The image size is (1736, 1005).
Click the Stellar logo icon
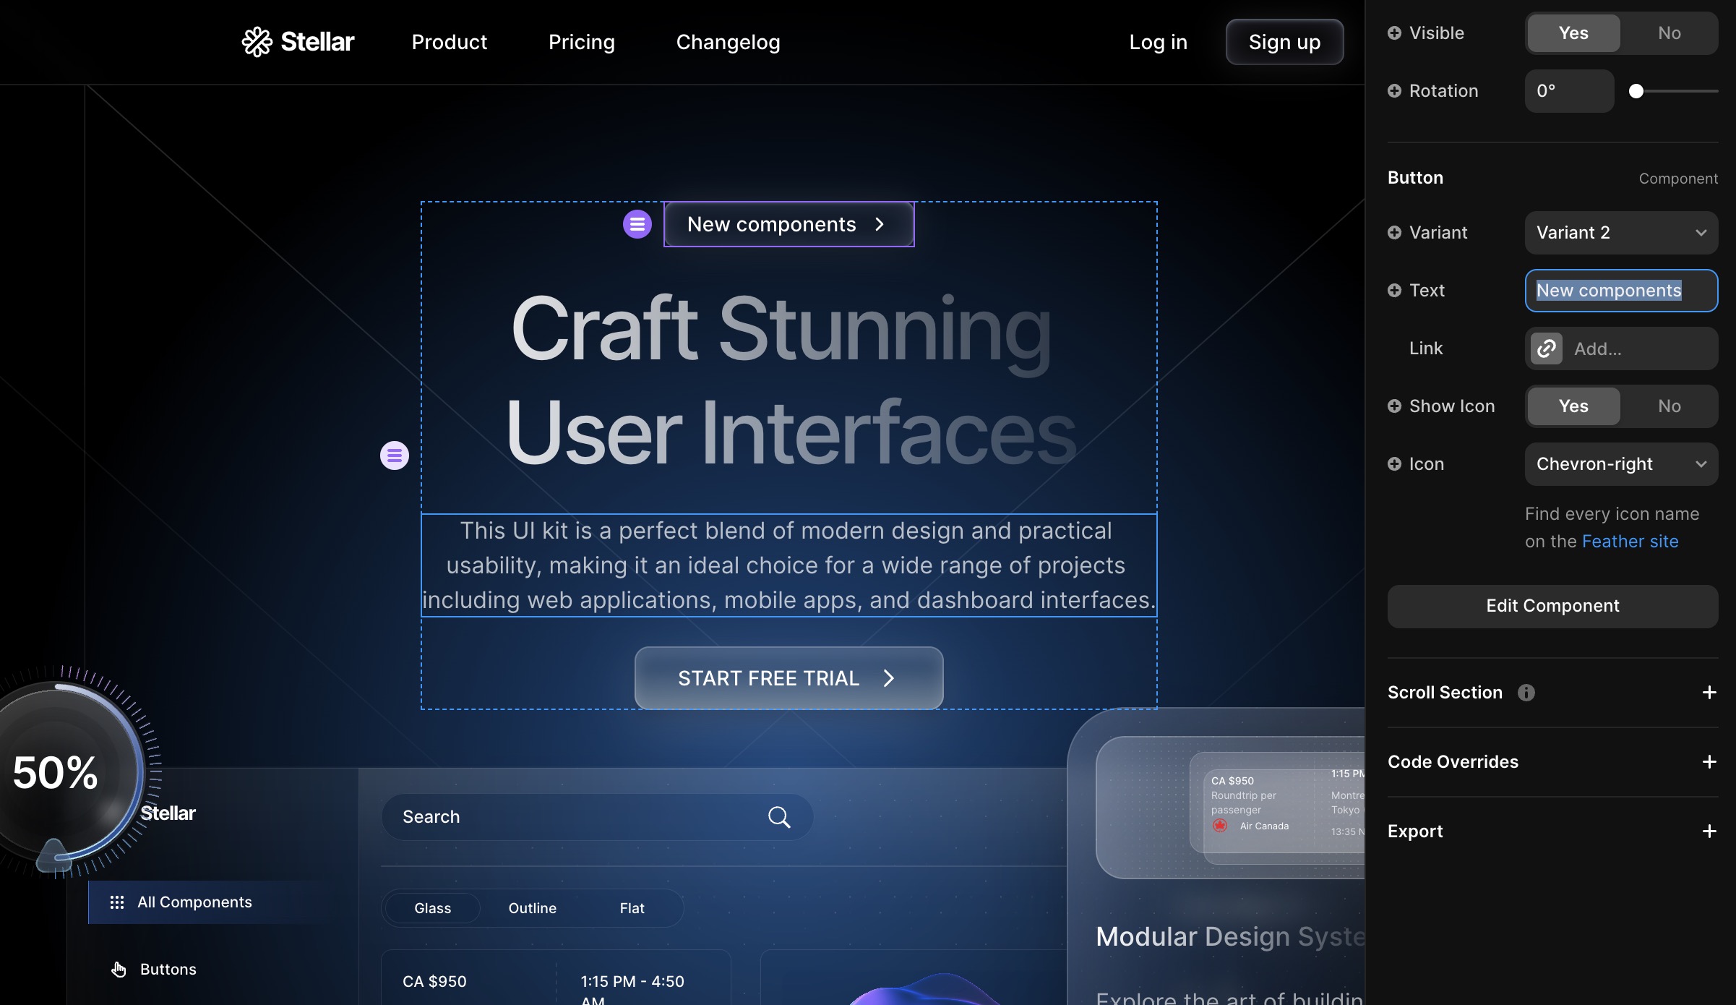click(x=258, y=41)
